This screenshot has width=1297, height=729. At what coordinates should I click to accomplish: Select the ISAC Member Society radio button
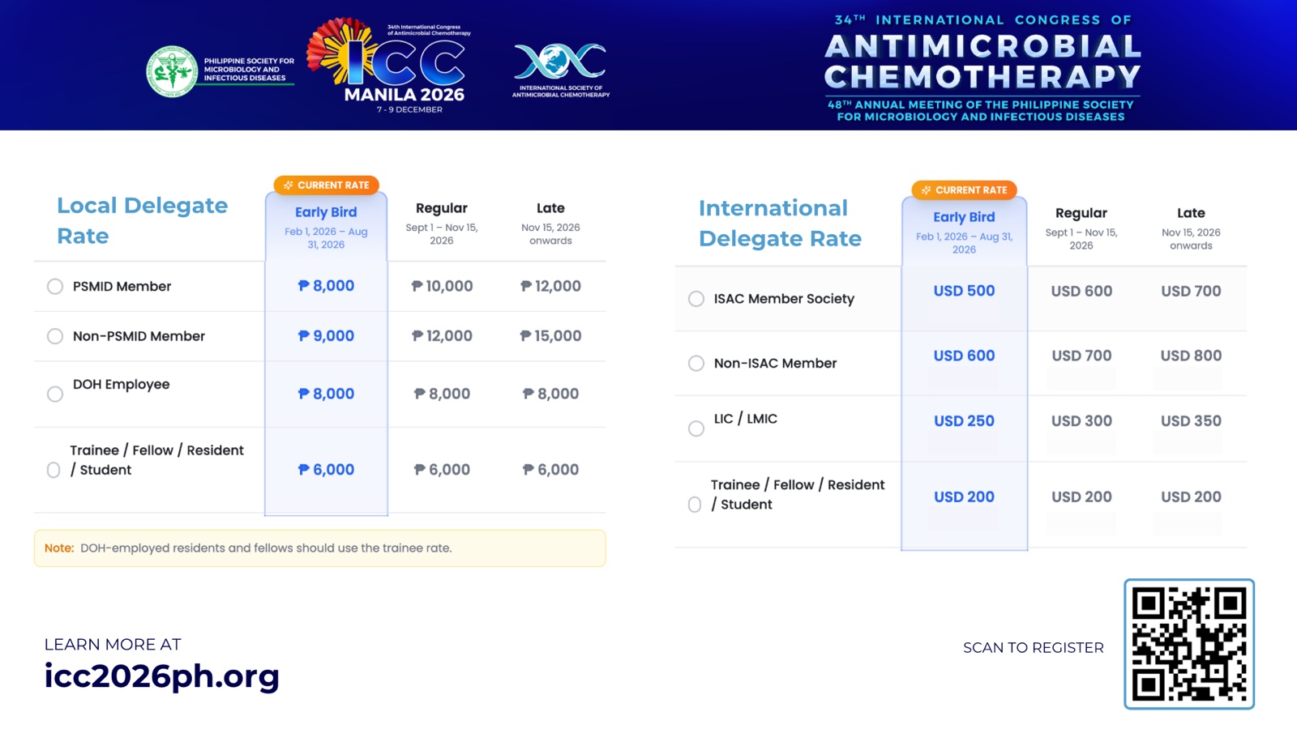pyautogui.click(x=696, y=299)
